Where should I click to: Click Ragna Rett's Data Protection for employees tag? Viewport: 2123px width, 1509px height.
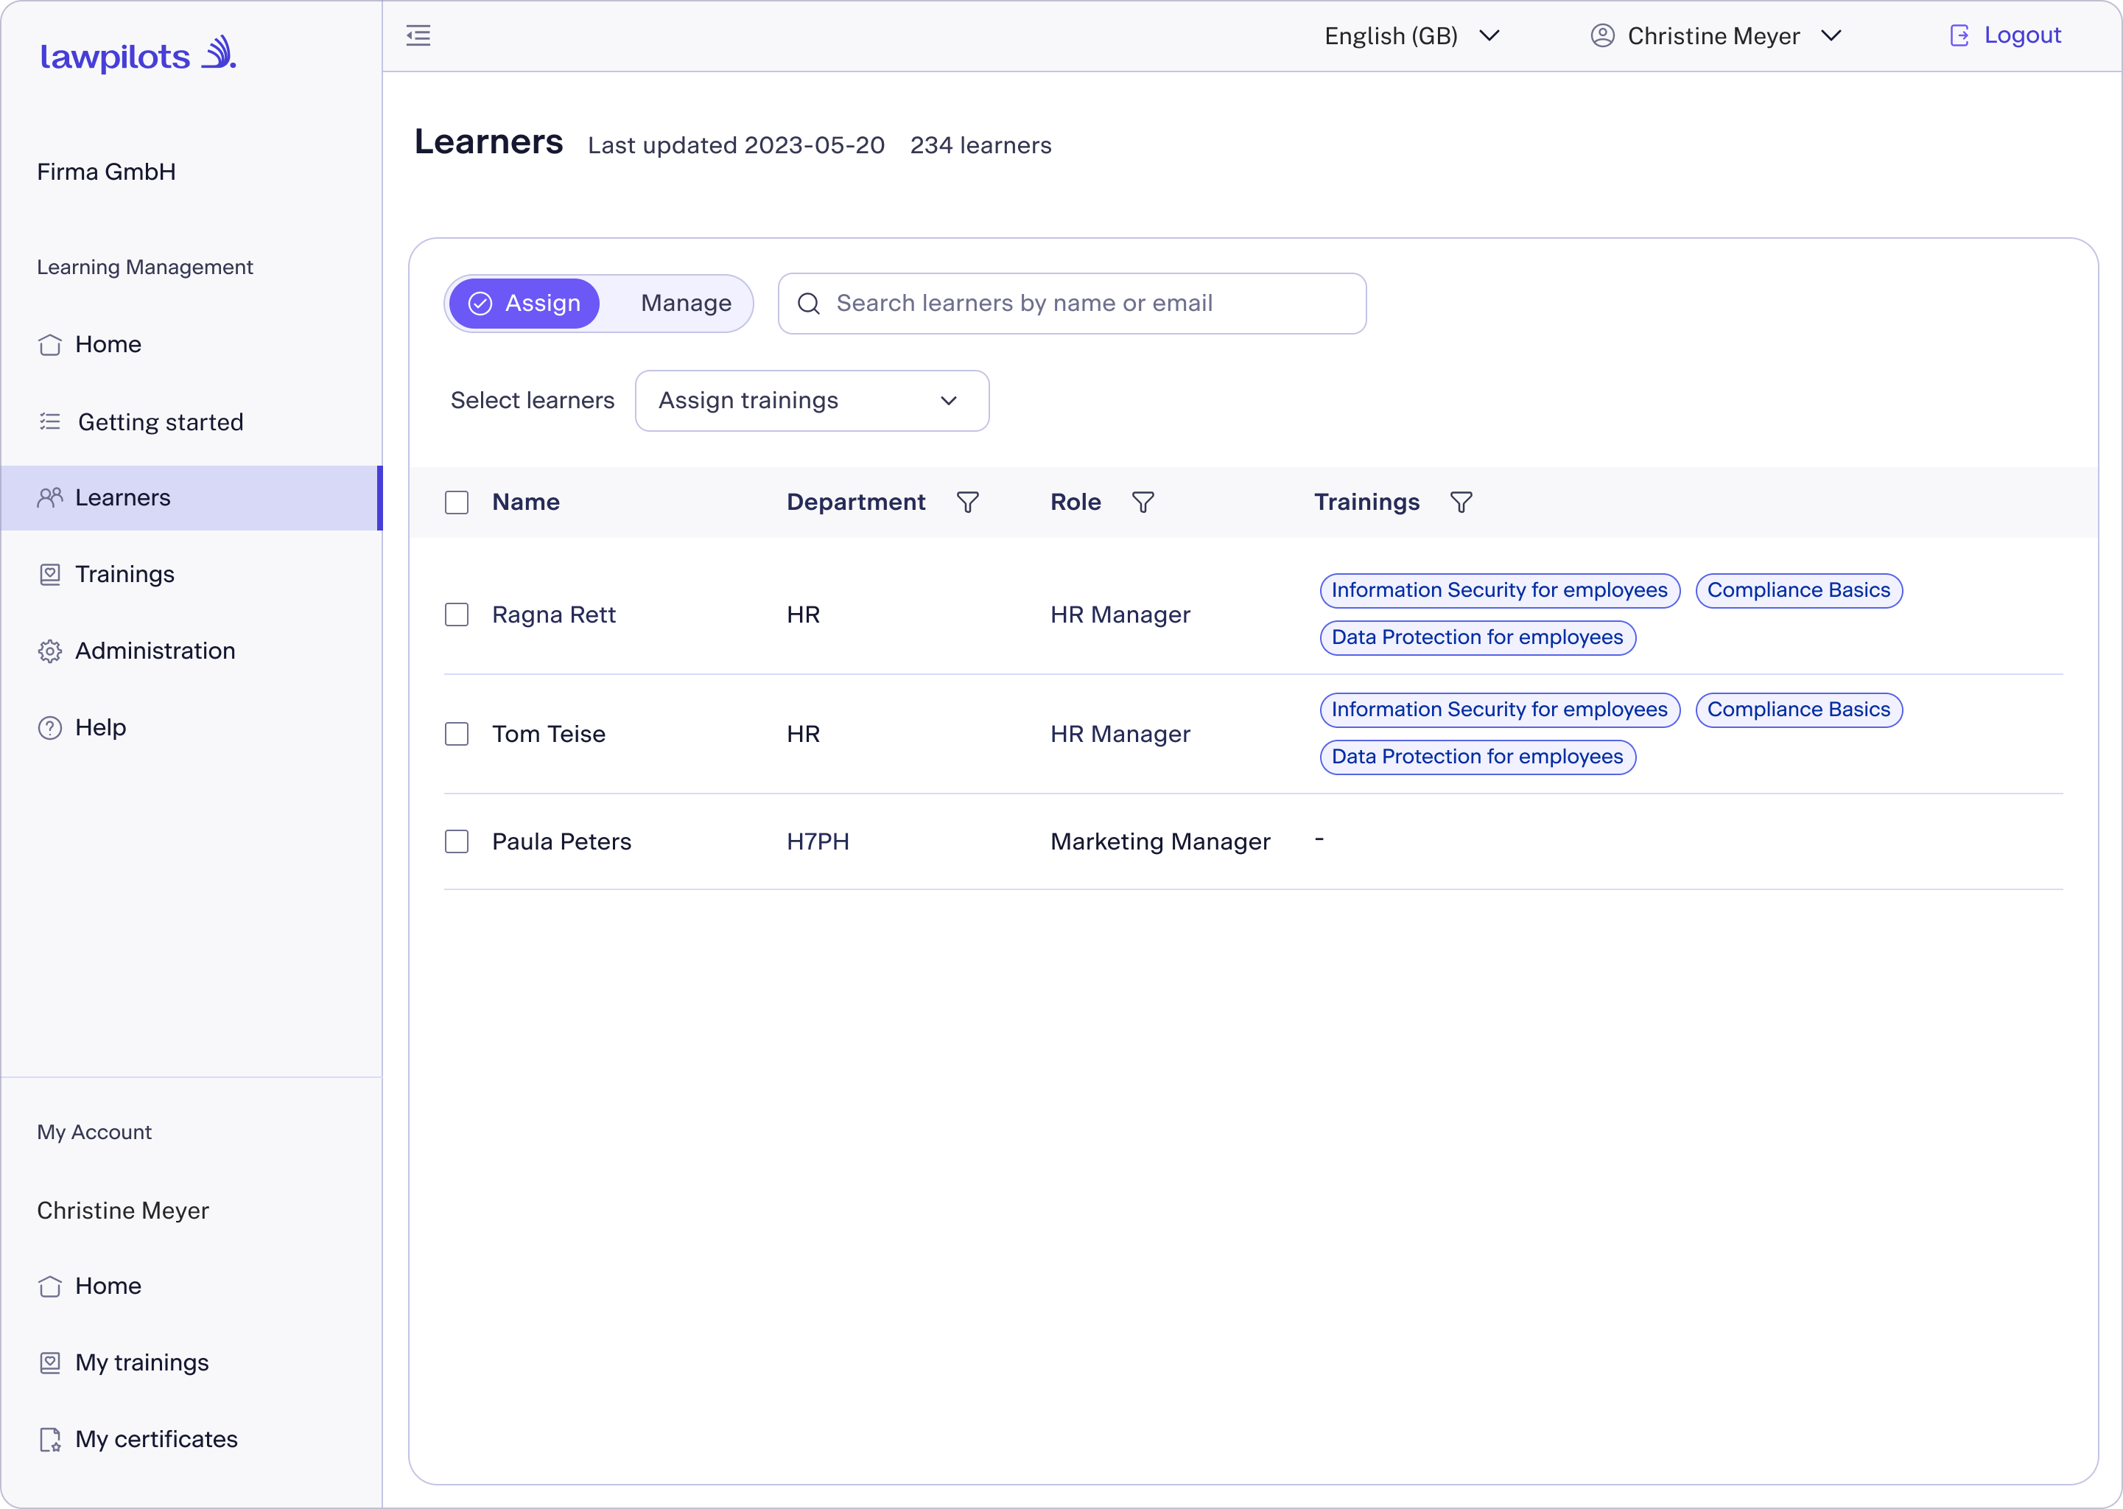(x=1478, y=638)
